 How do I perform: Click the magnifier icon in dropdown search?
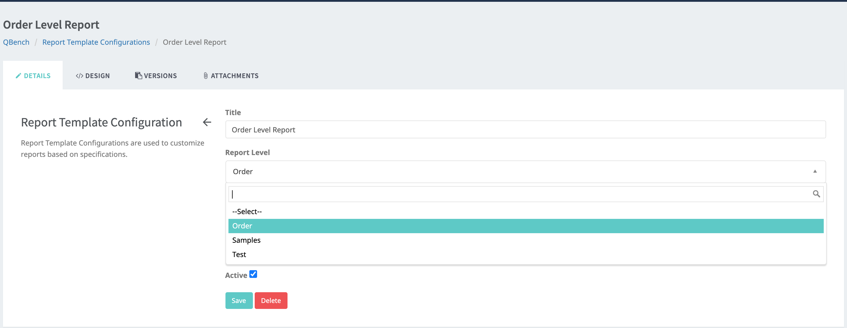pos(816,194)
